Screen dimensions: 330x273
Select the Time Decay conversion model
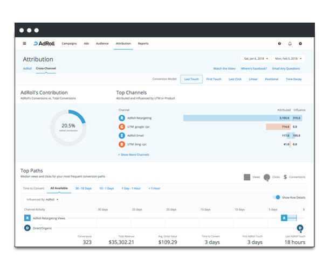[293, 79]
